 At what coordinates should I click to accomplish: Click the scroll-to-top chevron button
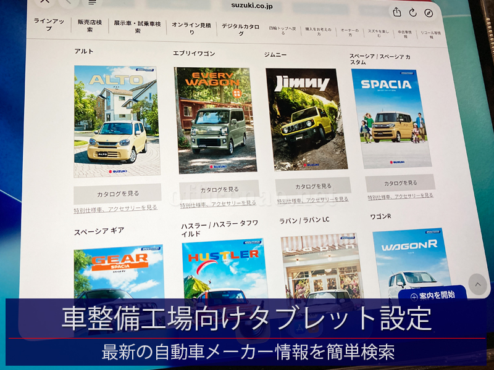coord(477,284)
